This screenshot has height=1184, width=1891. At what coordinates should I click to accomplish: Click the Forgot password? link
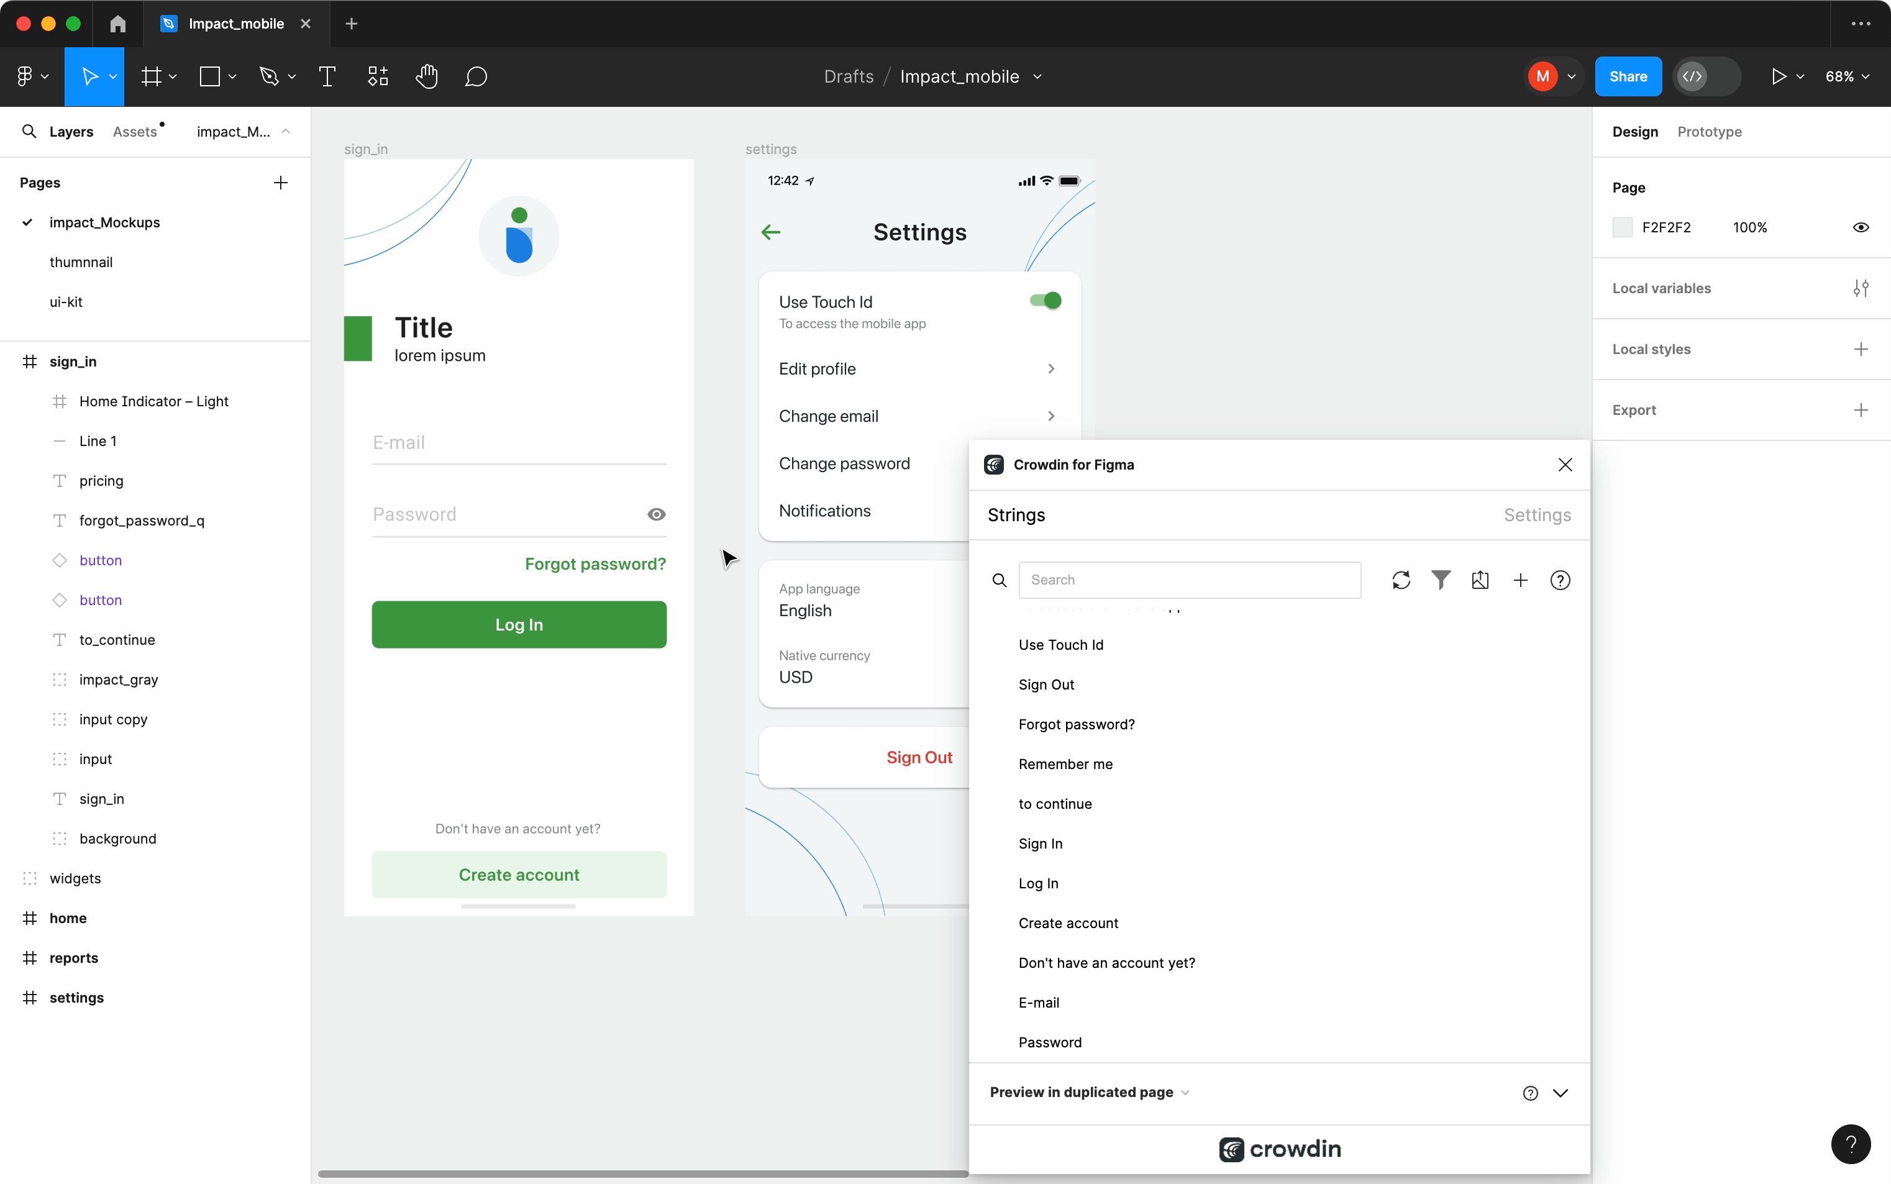tap(596, 563)
